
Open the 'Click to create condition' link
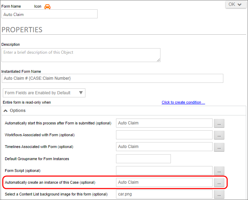[183, 103]
